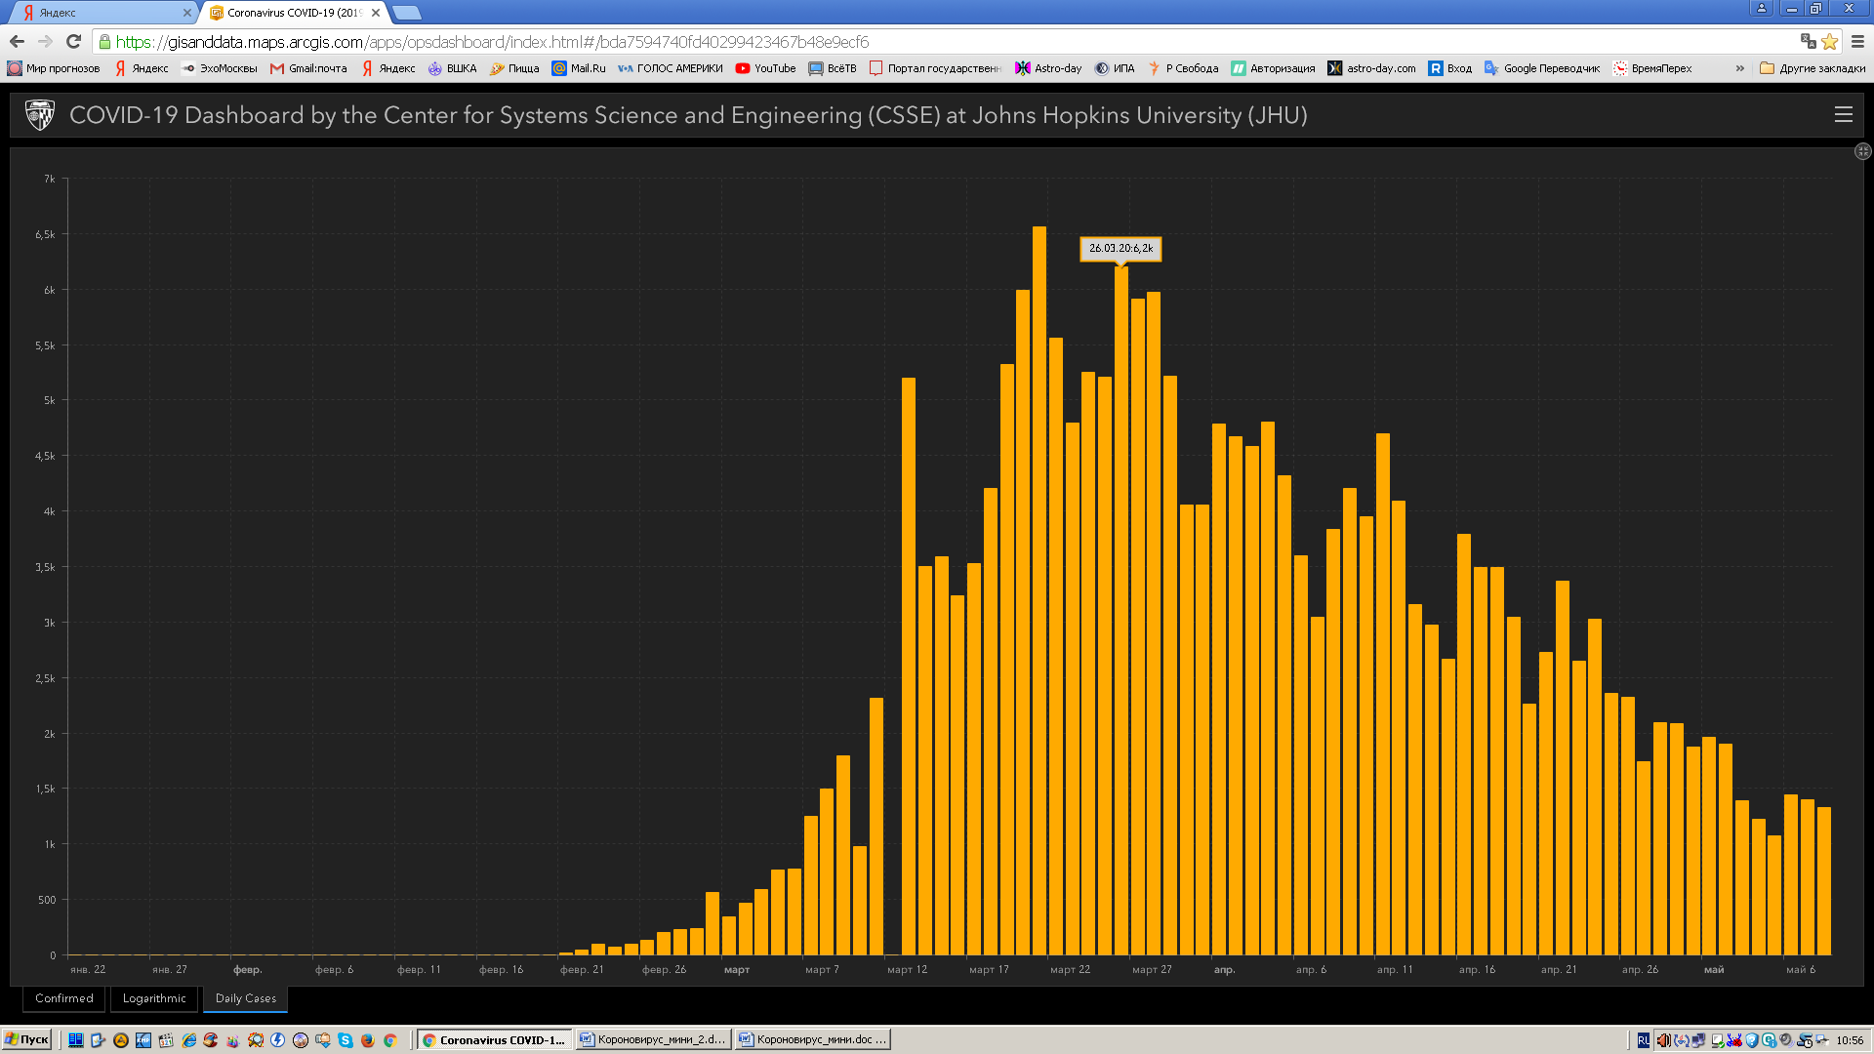Screen dimensions: 1874x1054
Task: Open the dashboard hamburger menu
Action: (1843, 115)
